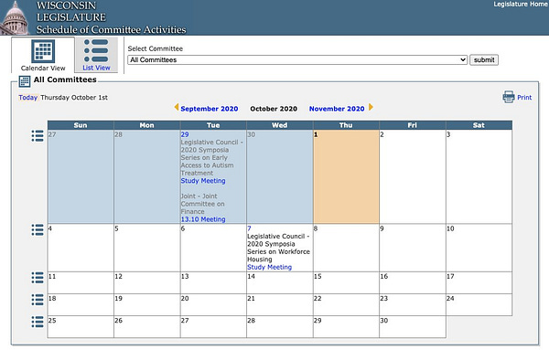Go to September 2020

(x=210, y=109)
